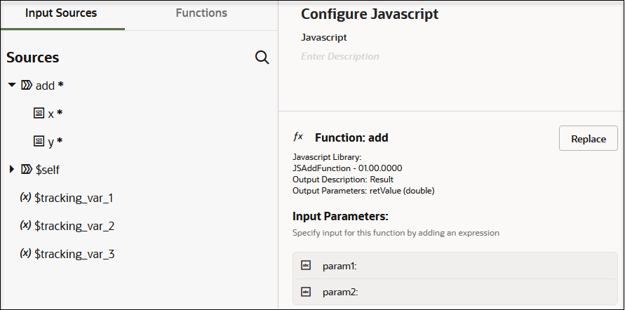The width and height of the screenshot is (625, 310).
Task: Click the fx function icon
Action: pos(298,137)
